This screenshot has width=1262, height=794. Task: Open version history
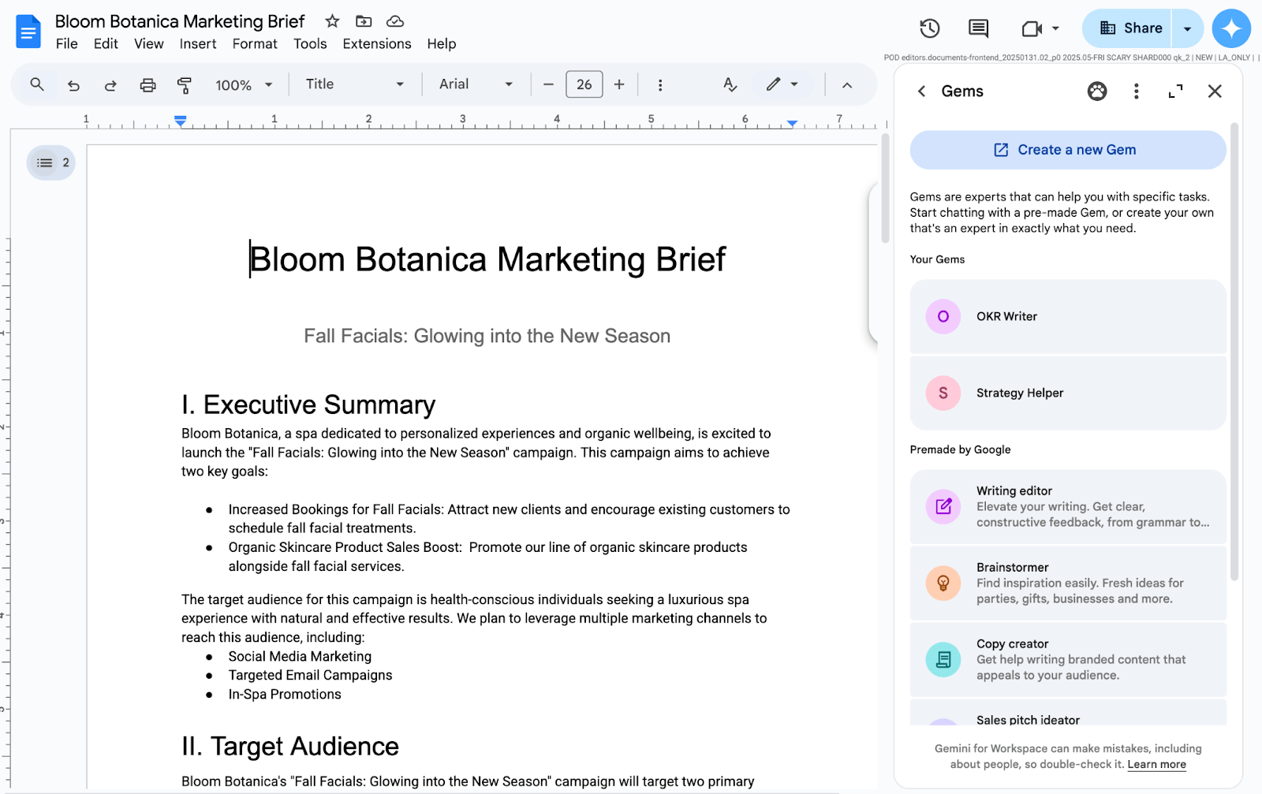[x=929, y=28]
